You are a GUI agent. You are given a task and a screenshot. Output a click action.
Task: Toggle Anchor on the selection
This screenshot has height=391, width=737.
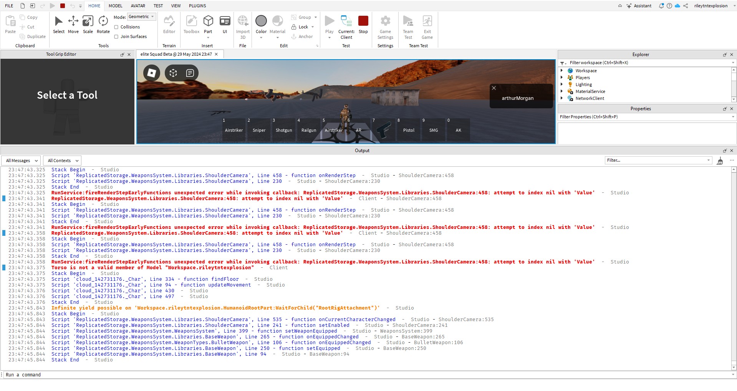pos(303,36)
